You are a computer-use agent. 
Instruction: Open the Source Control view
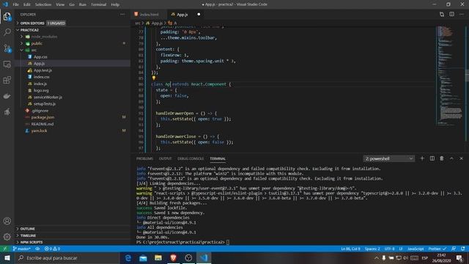[7, 48]
